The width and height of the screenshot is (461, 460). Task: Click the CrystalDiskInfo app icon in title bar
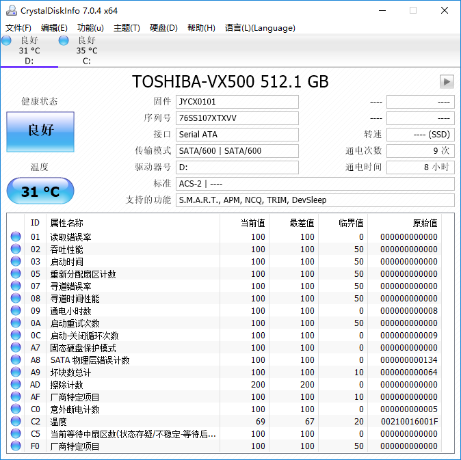[10, 10]
